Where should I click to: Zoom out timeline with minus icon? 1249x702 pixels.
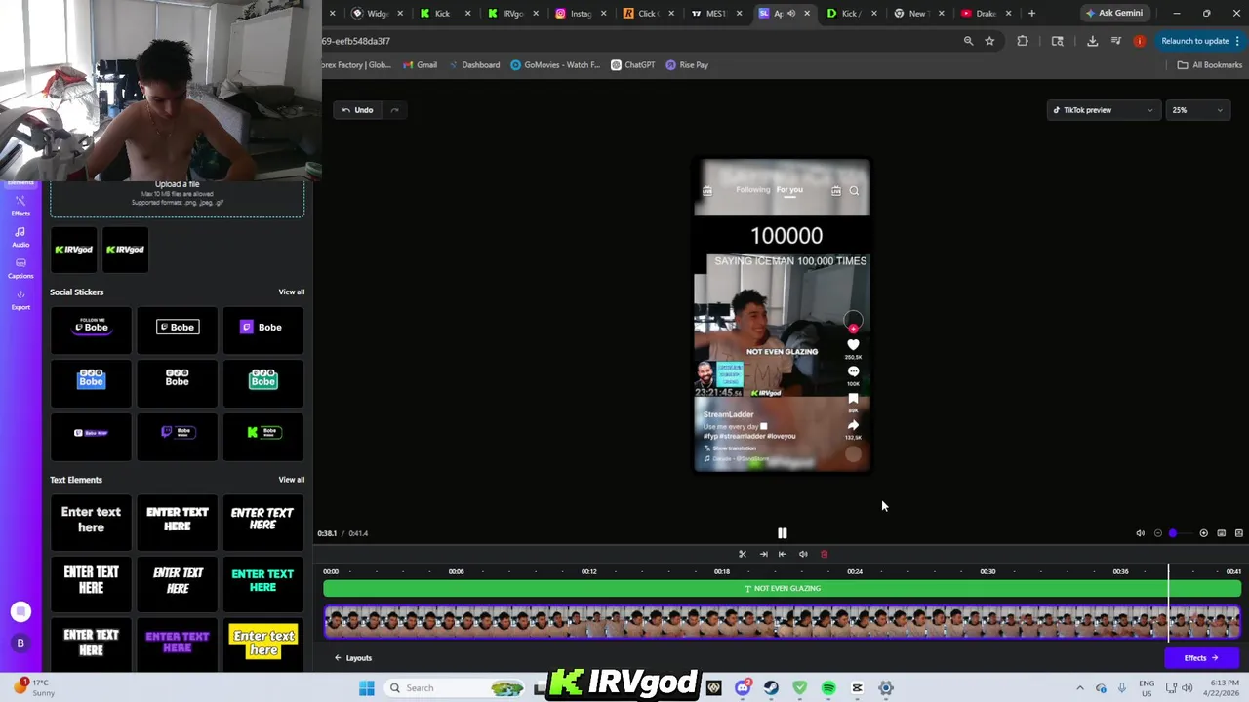pyautogui.click(x=1158, y=533)
